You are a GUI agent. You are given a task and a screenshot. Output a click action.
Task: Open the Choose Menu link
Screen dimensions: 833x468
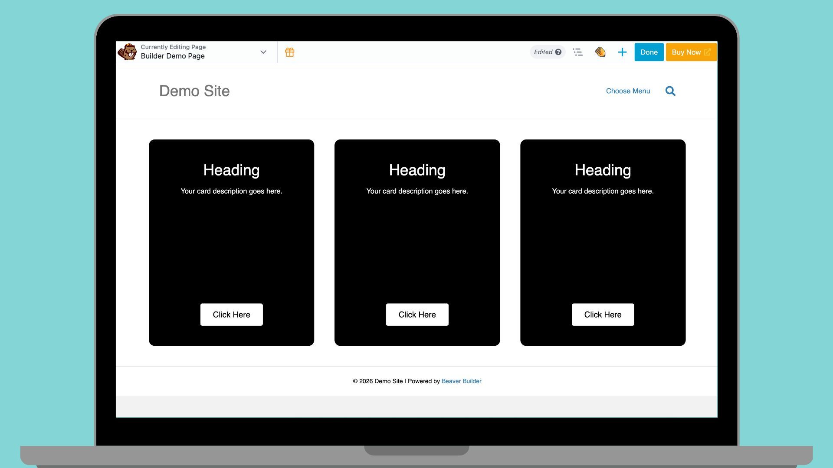628,91
